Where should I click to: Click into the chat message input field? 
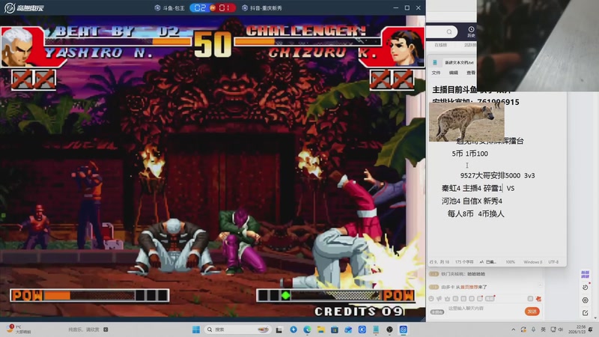pyautogui.click(x=485, y=309)
